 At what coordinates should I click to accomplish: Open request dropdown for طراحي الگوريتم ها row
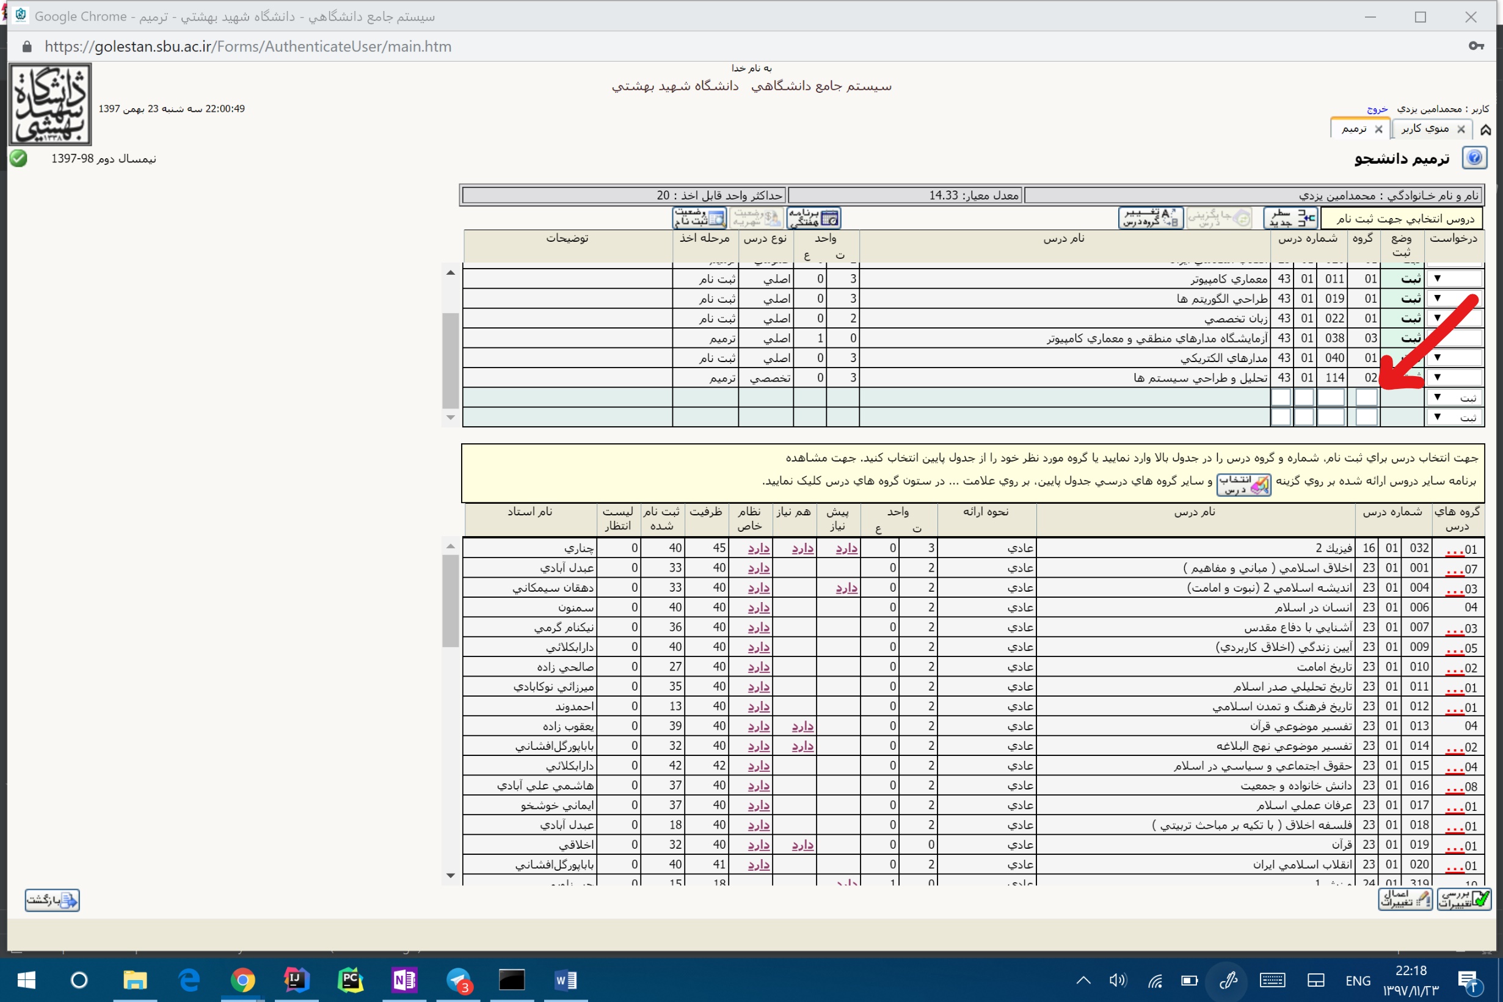click(x=1438, y=299)
